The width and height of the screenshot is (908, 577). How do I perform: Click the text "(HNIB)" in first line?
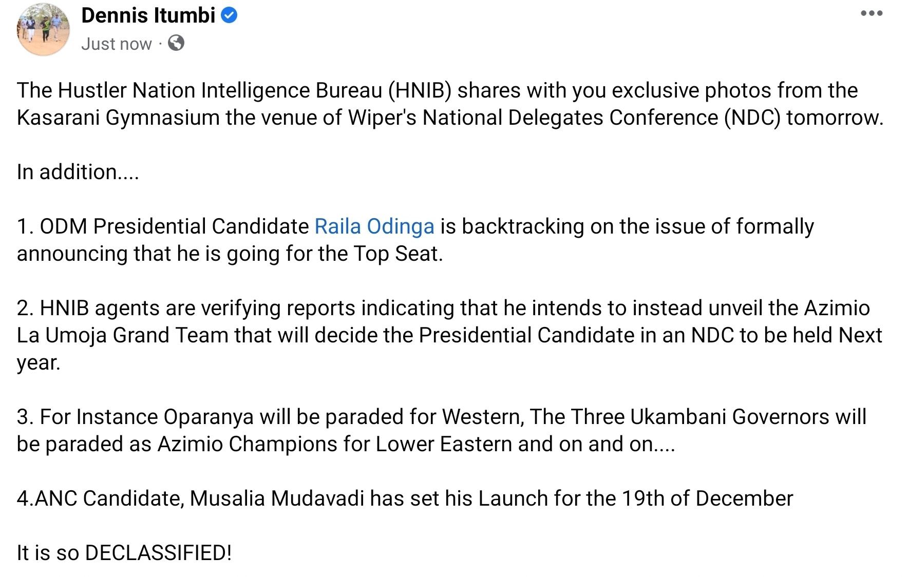(x=420, y=91)
